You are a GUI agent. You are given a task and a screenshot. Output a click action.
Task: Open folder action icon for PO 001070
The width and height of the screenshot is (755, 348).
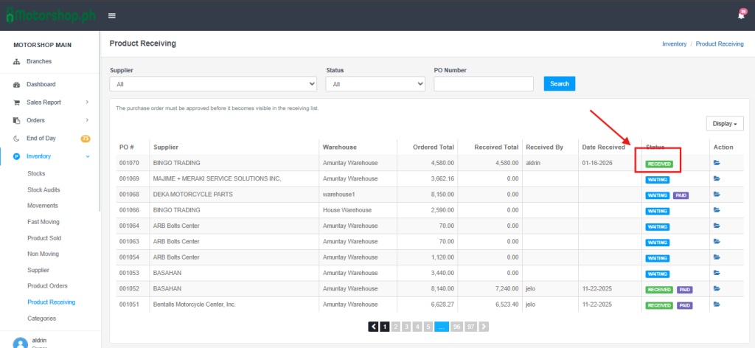pos(717,163)
